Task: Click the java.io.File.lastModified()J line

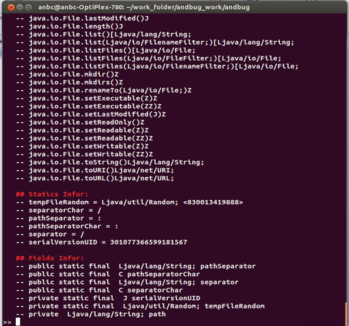Action: tap(82, 18)
